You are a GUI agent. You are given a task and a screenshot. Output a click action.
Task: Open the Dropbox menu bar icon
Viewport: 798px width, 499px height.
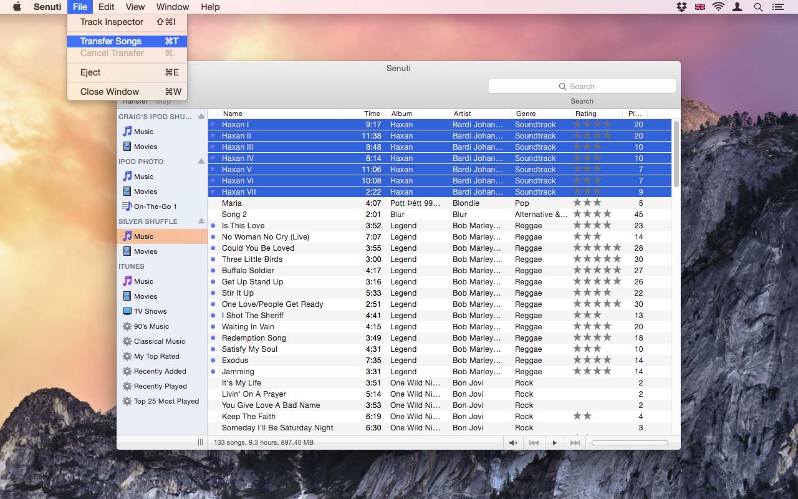pyautogui.click(x=681, y=7)
